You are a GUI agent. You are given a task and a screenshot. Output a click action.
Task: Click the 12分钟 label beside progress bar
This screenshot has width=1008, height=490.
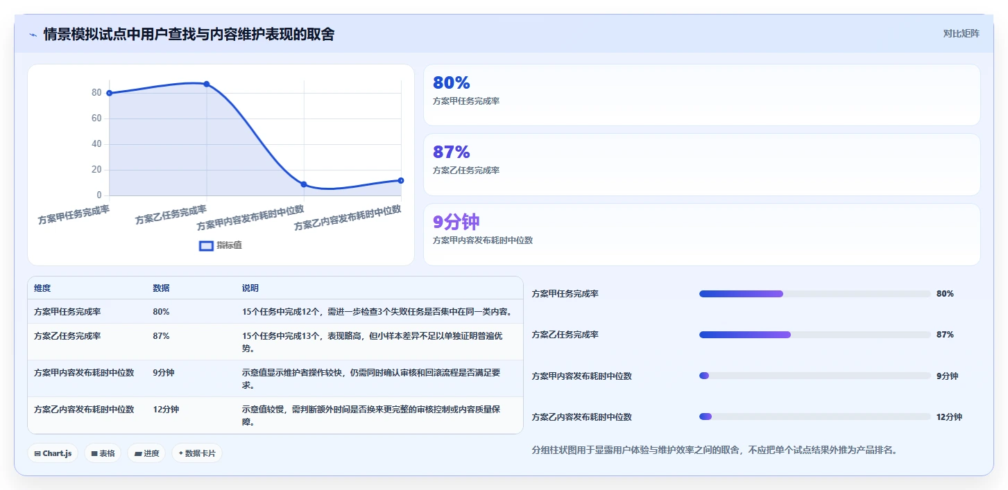click(949, 417)
